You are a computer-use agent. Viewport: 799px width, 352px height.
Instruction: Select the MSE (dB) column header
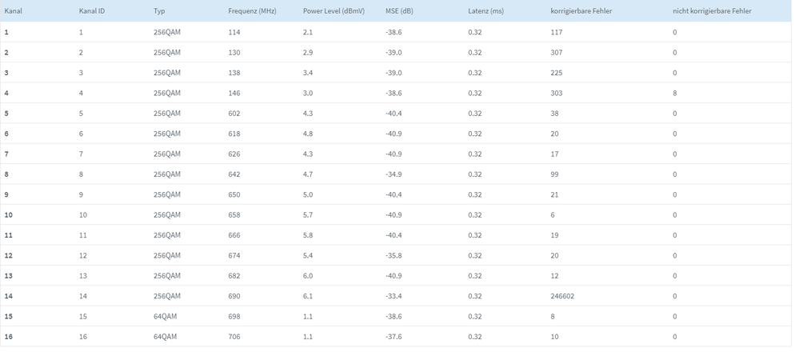399,11
